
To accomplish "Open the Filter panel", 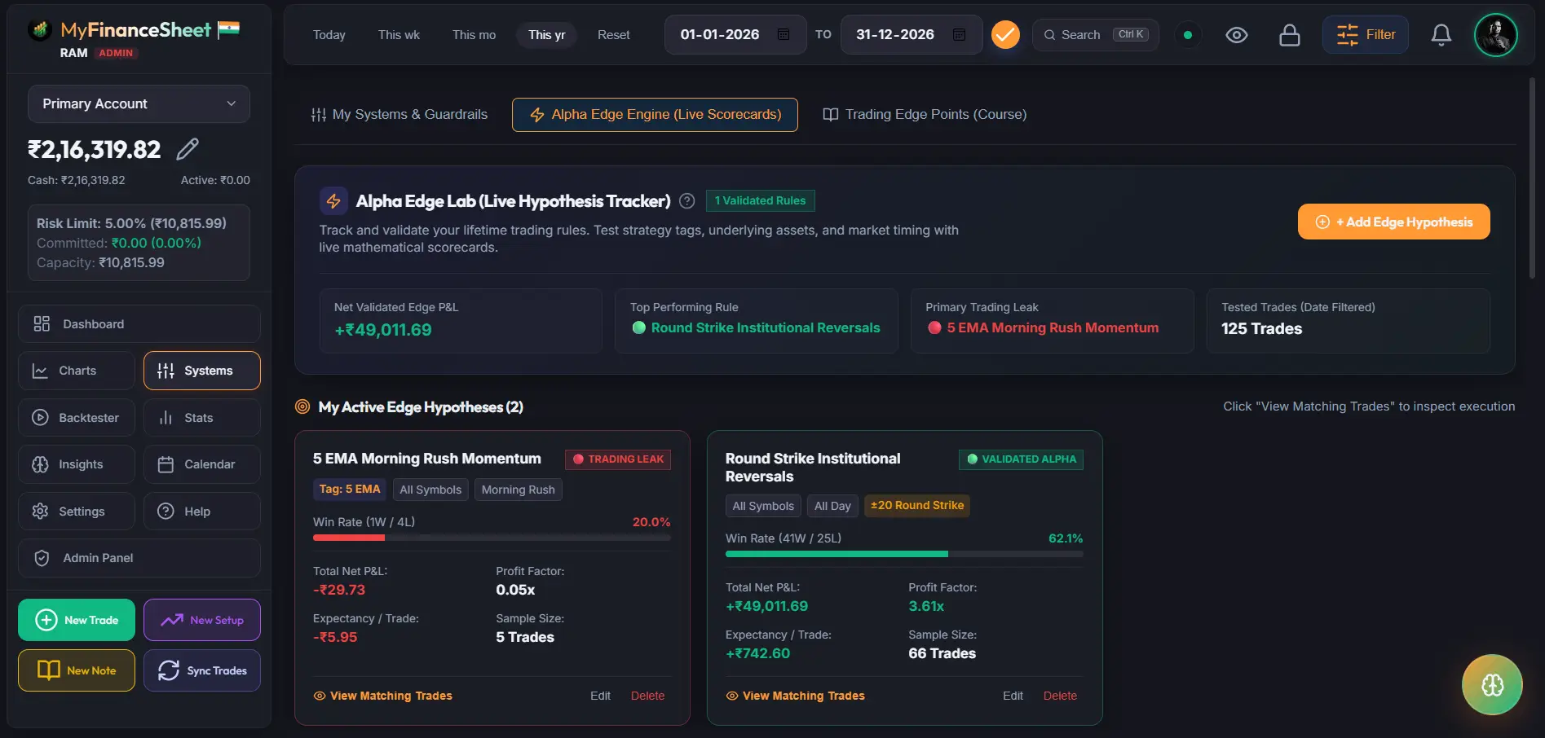I will click(1366, 35).
